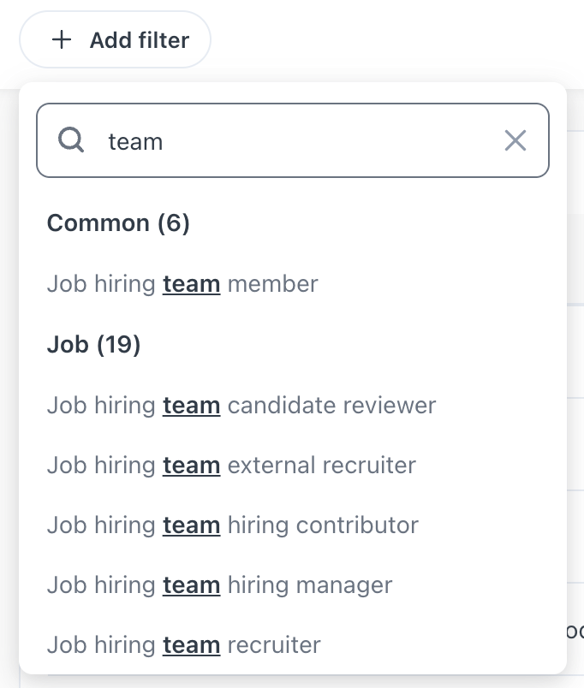Focus the filter search field containing "team"

coord(291,140)
